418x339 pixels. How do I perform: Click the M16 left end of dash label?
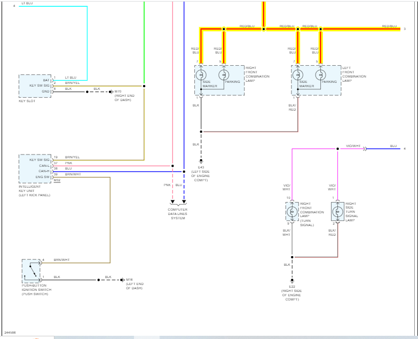pyautogui.click(x=134, y=284)
